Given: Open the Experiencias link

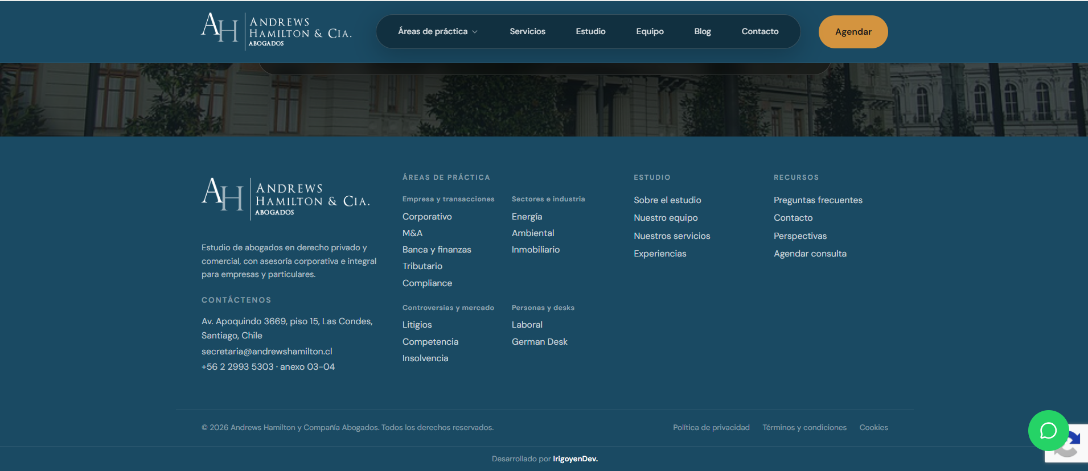Looking at the screenshot, I should pyautogui.click(x=660, y=254).
